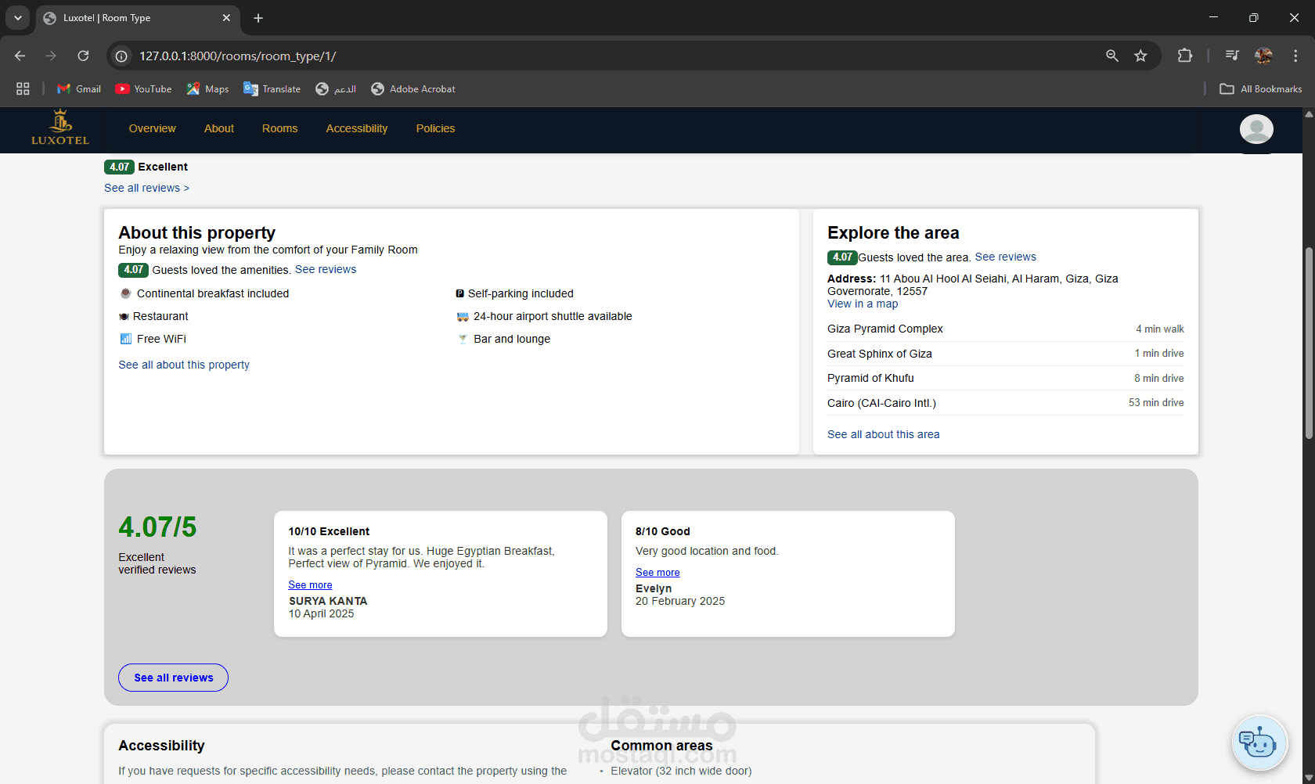Reload the current page
The image size is (1315, 784).
tap(83, 56)
